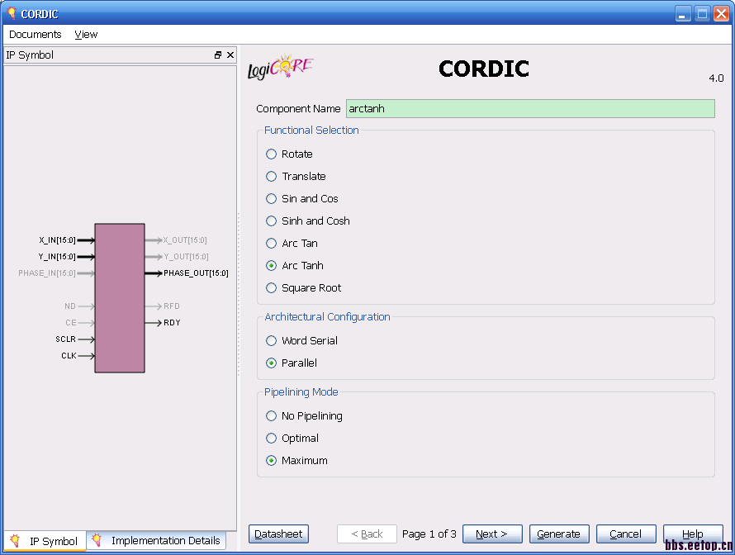The height and width of the screenshot is (555, 735).
Task: Click the RFD output label
Action: pyautogui.click(x=172, y=306)
